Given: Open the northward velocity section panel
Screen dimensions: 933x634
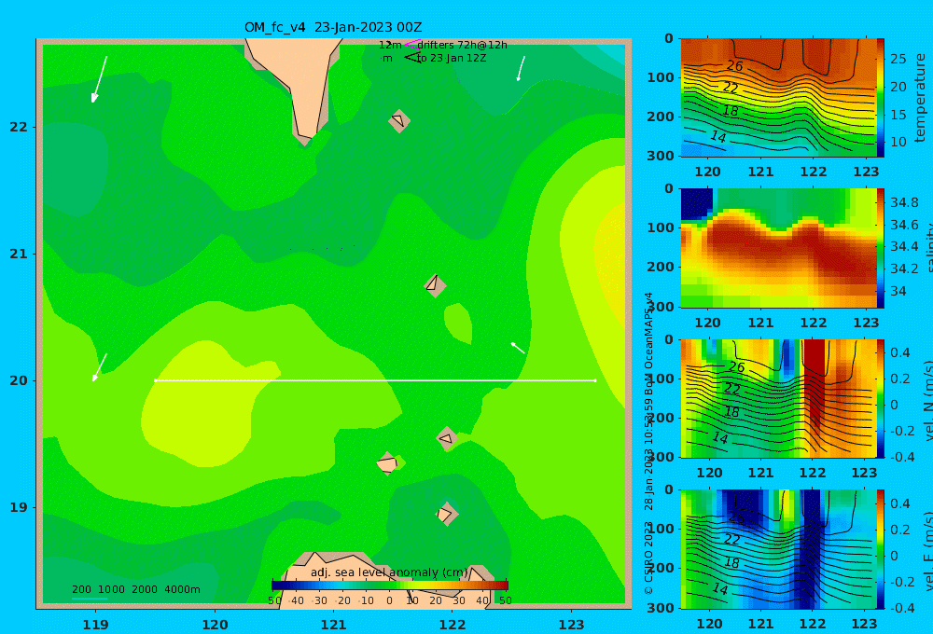Looking at the screenshot, I should (x=778, y=398).
